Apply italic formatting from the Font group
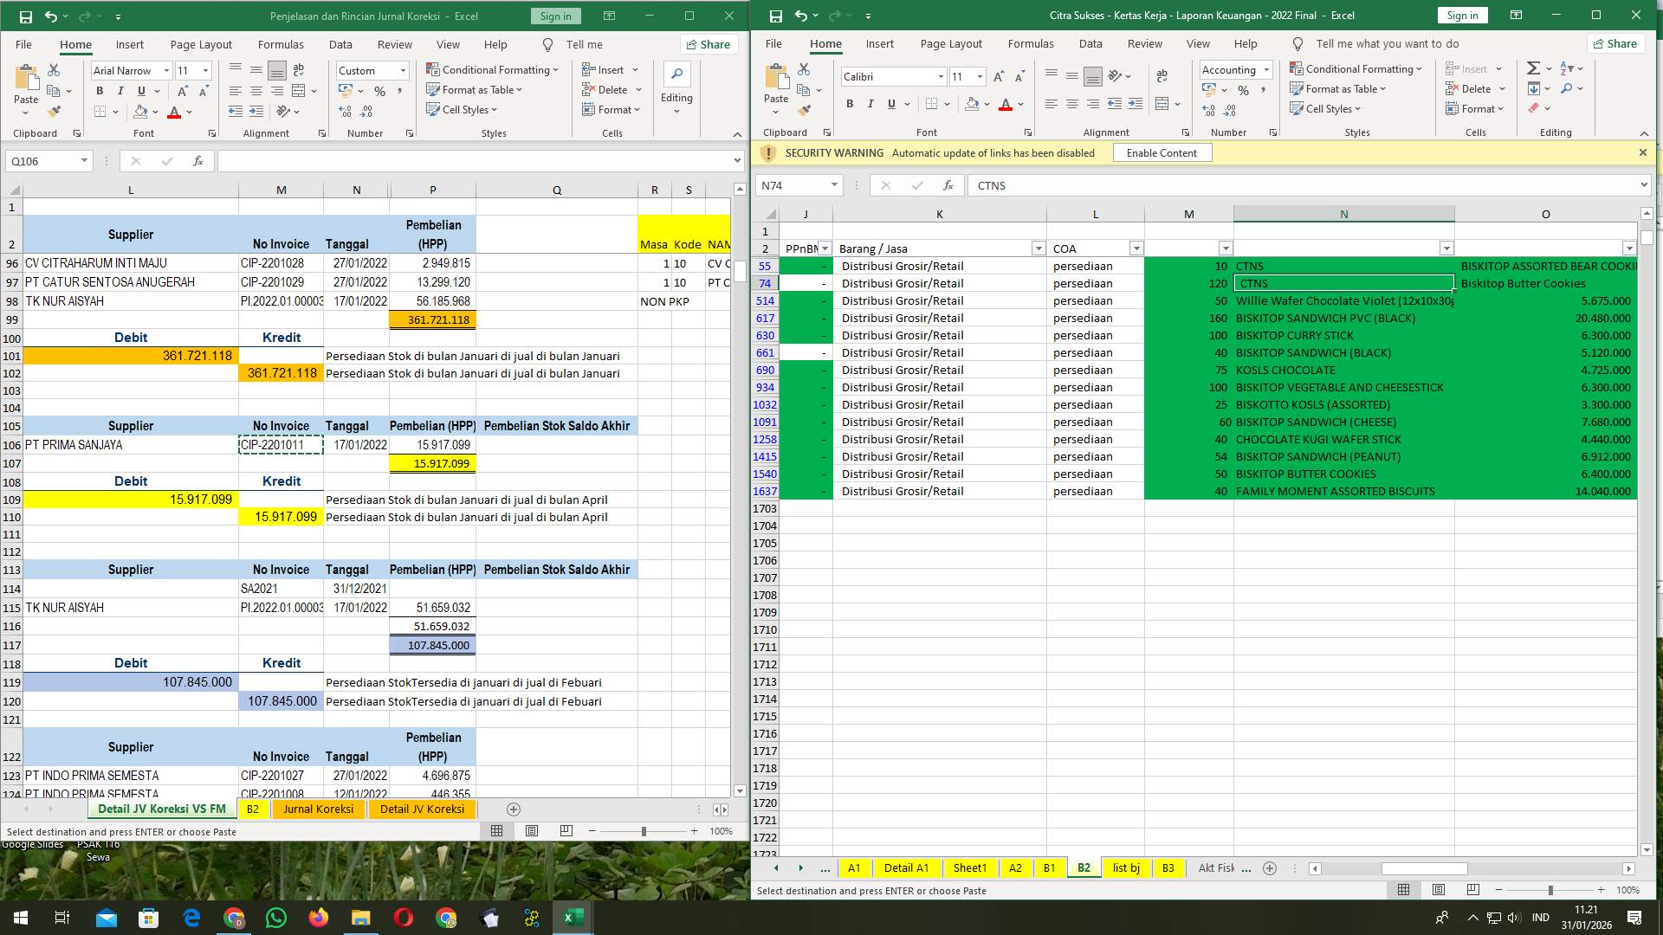 pyautogui.click(x=120, y=90)
